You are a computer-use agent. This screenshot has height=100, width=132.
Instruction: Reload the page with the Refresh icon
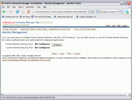pos(18,12)
